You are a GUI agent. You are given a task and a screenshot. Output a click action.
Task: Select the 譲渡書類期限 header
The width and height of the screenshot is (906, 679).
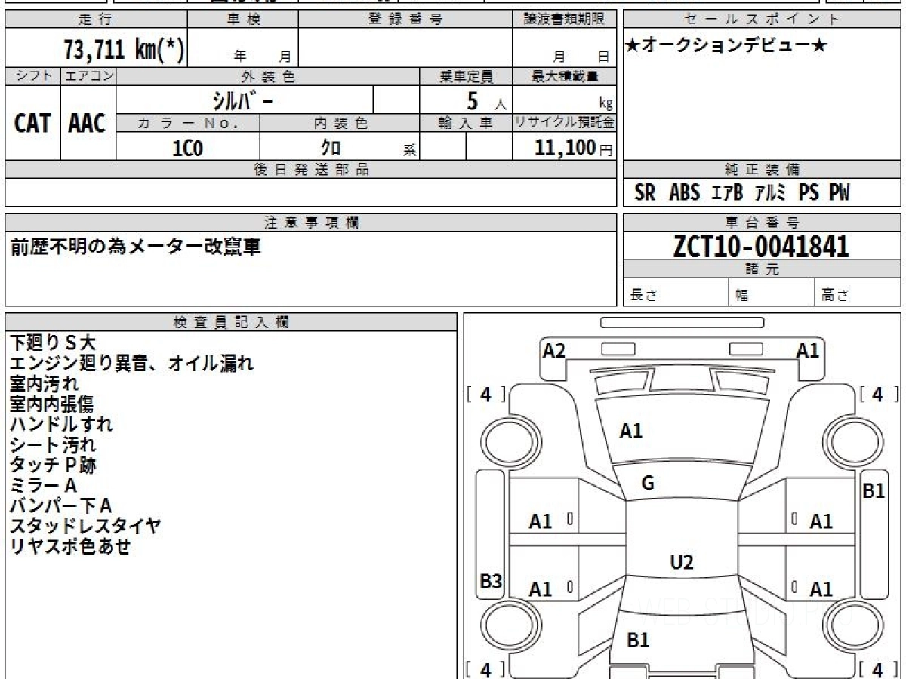(565, 20)
